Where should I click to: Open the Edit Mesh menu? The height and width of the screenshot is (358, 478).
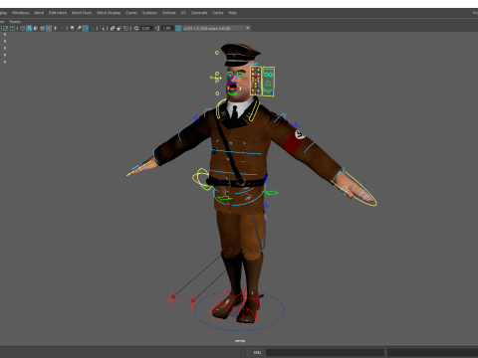(x=58, y=13)
